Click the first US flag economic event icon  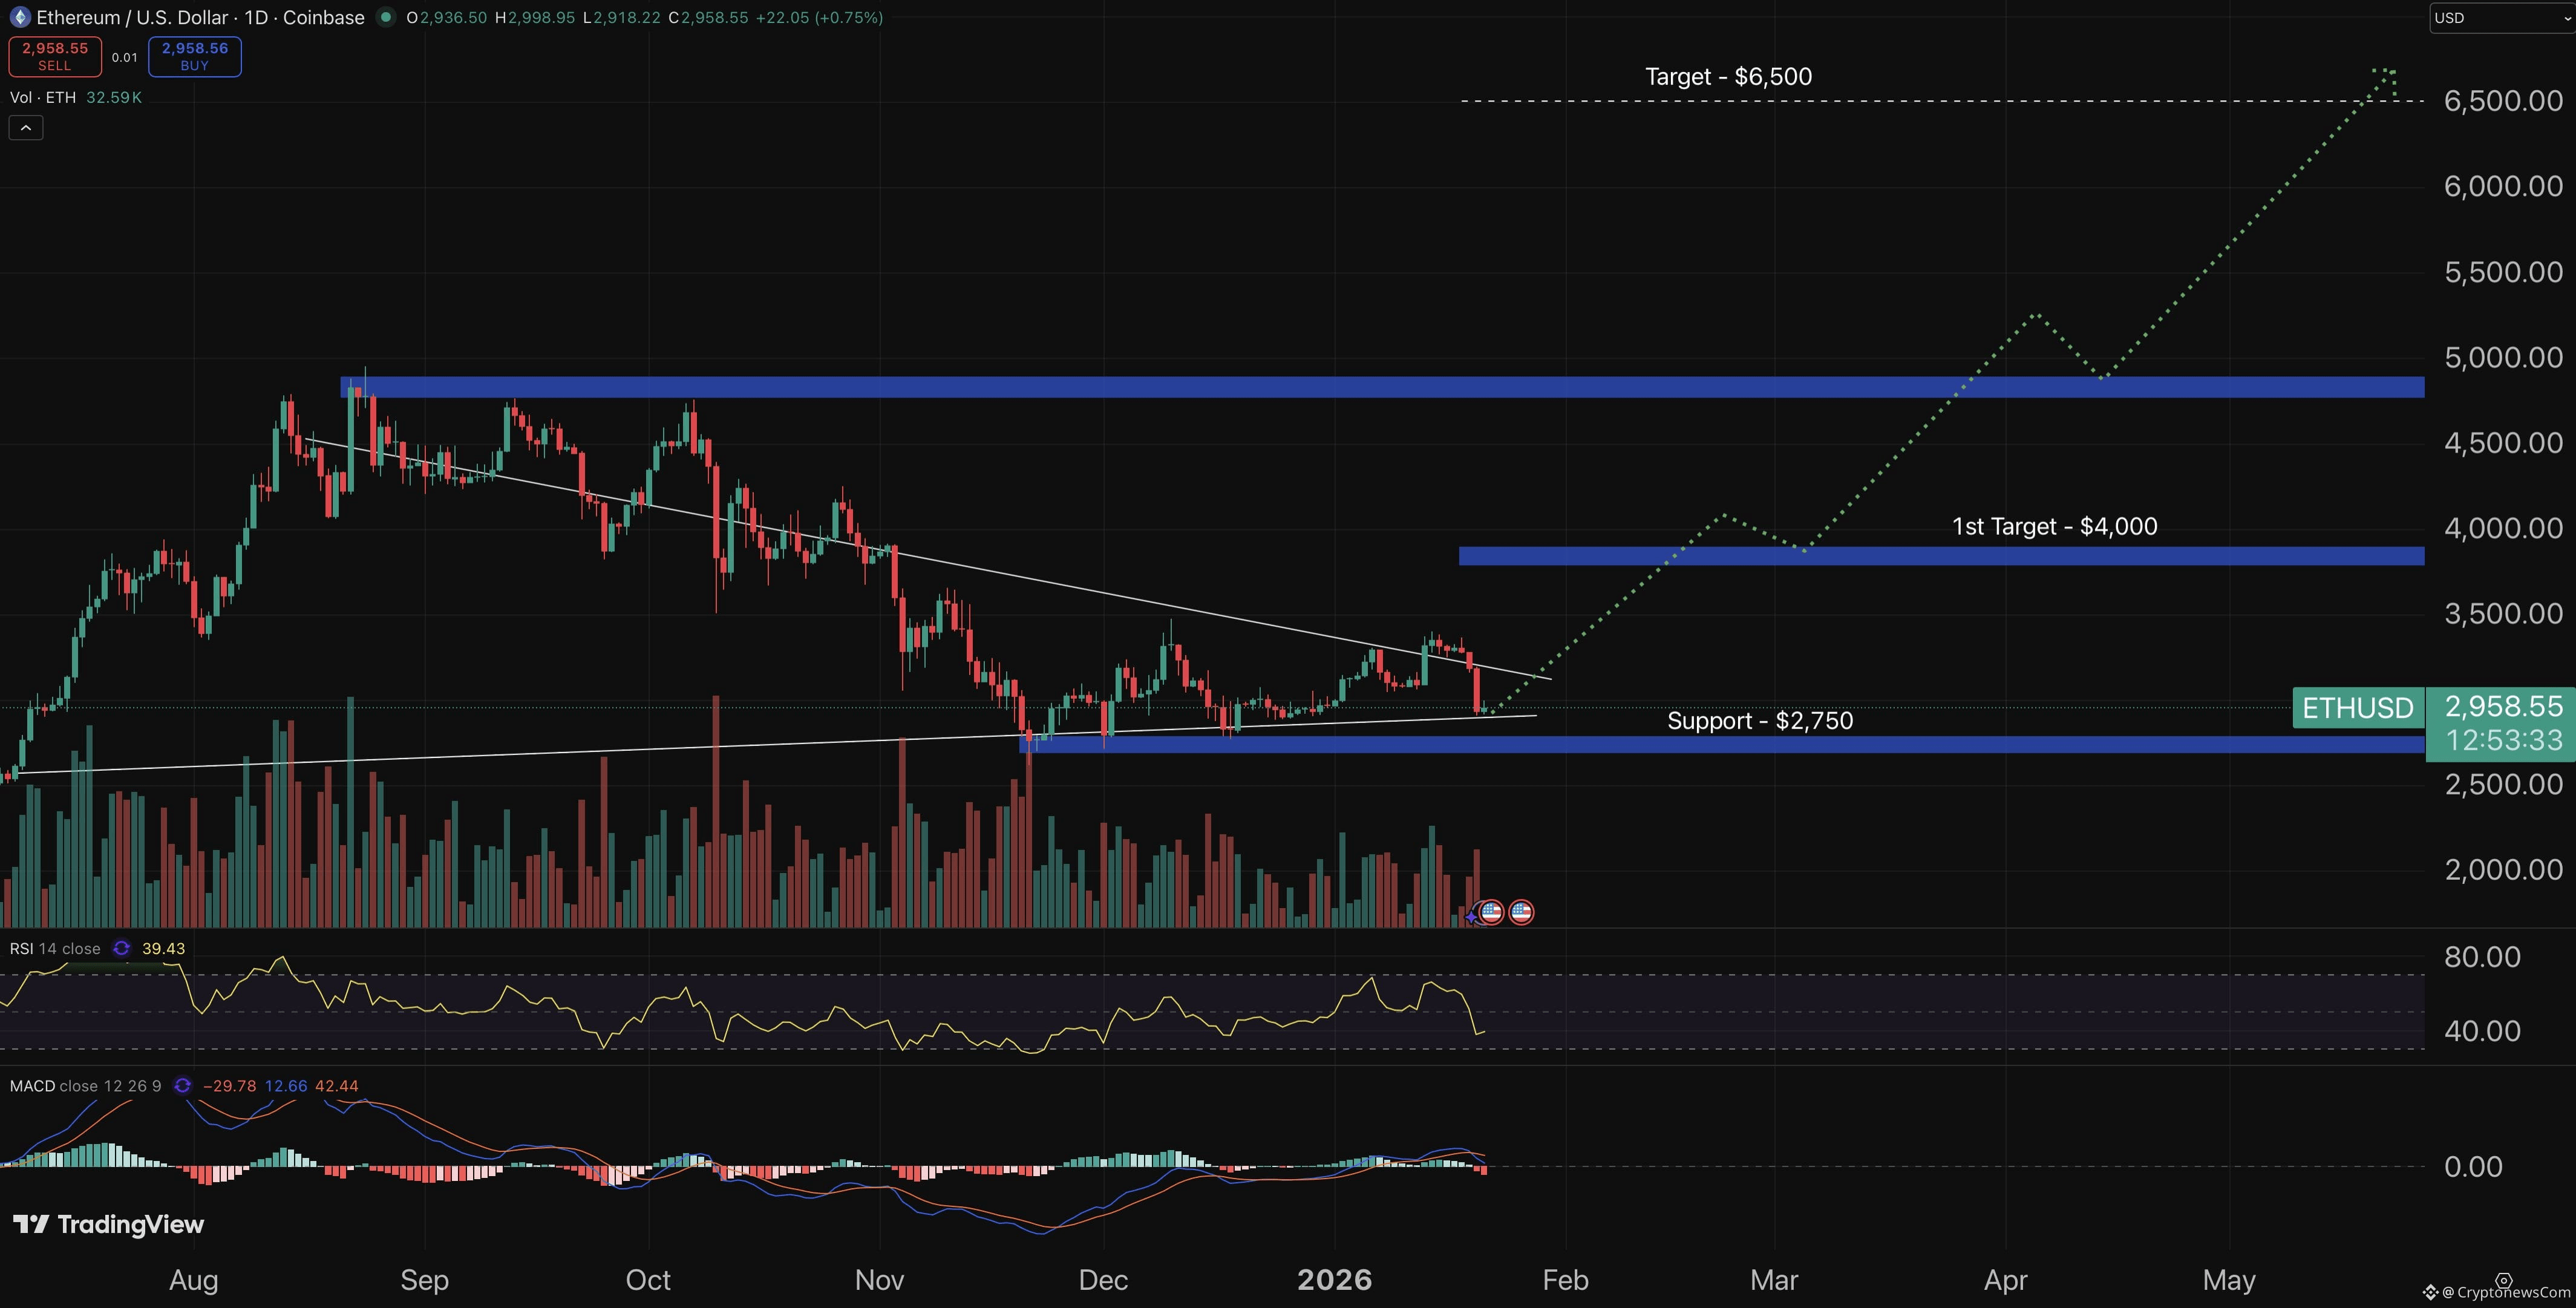coord(1491,913)
